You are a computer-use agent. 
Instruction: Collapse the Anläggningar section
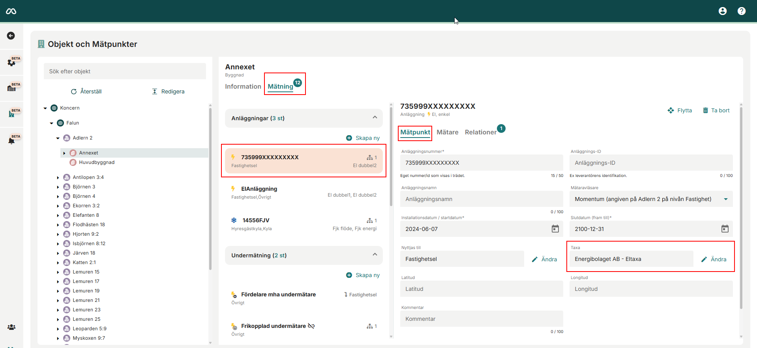click(375, 117)
